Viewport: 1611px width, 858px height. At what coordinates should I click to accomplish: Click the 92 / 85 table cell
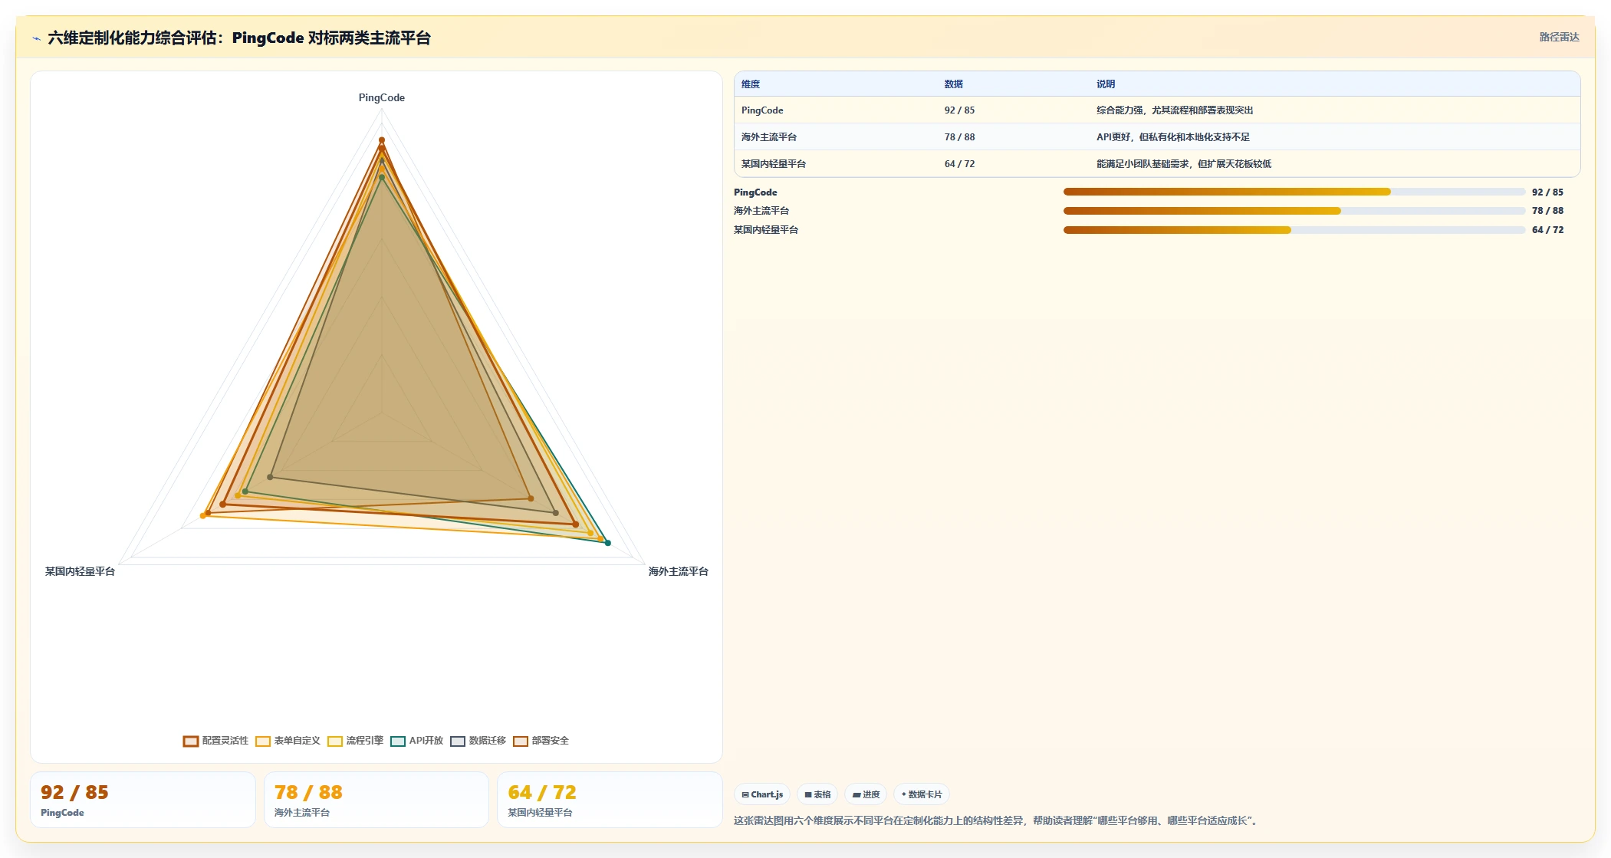pos(1014,110)
